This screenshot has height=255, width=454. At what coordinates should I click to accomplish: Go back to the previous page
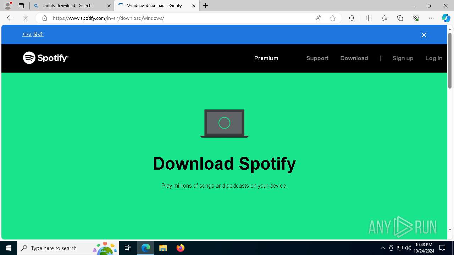point(10,18)
